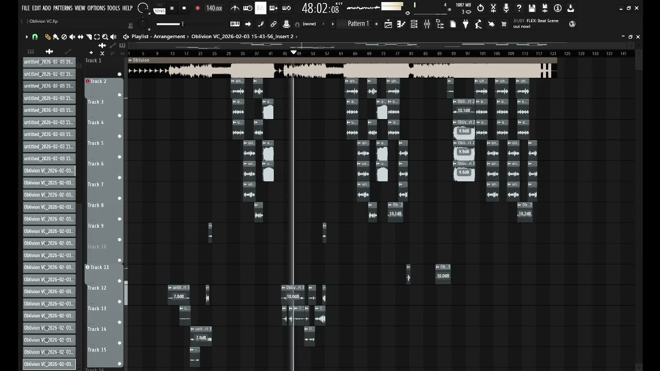This screenshot has width=660, height=371.
Task: Open the OPTIONS menu
Action: (x=96, y=8)
